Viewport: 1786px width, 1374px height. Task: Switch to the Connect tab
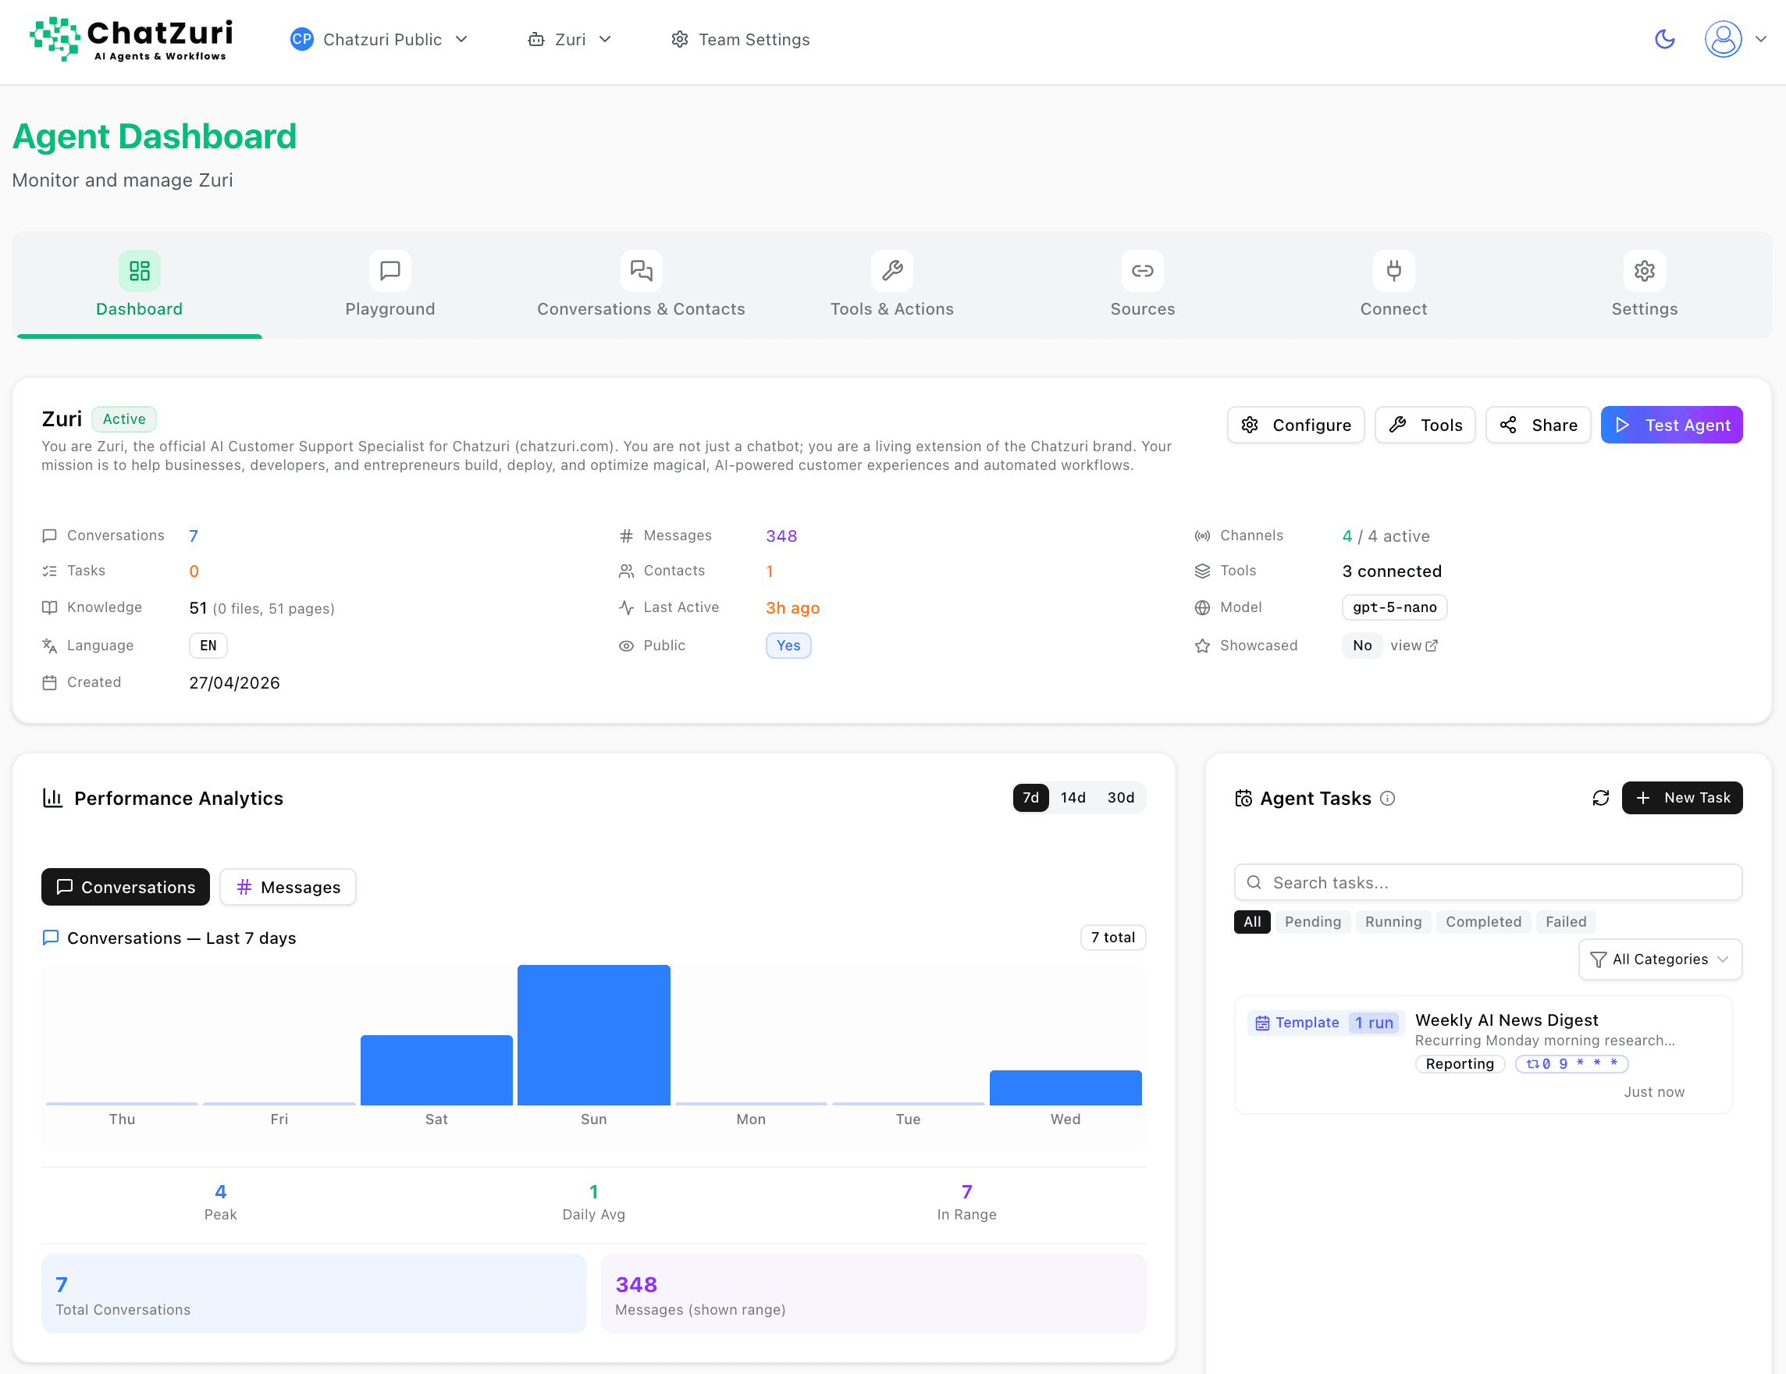[1393, 285]
